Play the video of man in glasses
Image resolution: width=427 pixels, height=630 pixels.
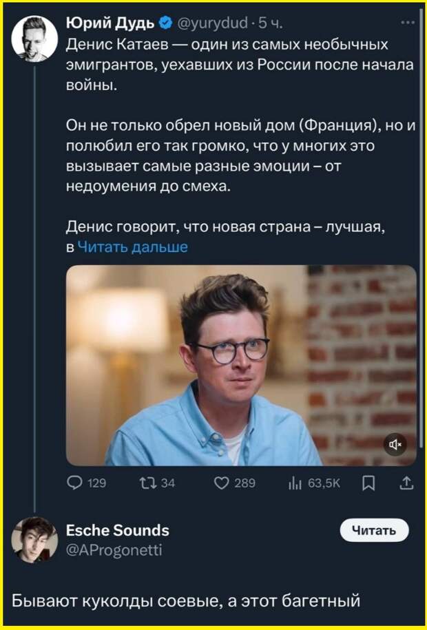pyautogui.click(x=241, y=365)
